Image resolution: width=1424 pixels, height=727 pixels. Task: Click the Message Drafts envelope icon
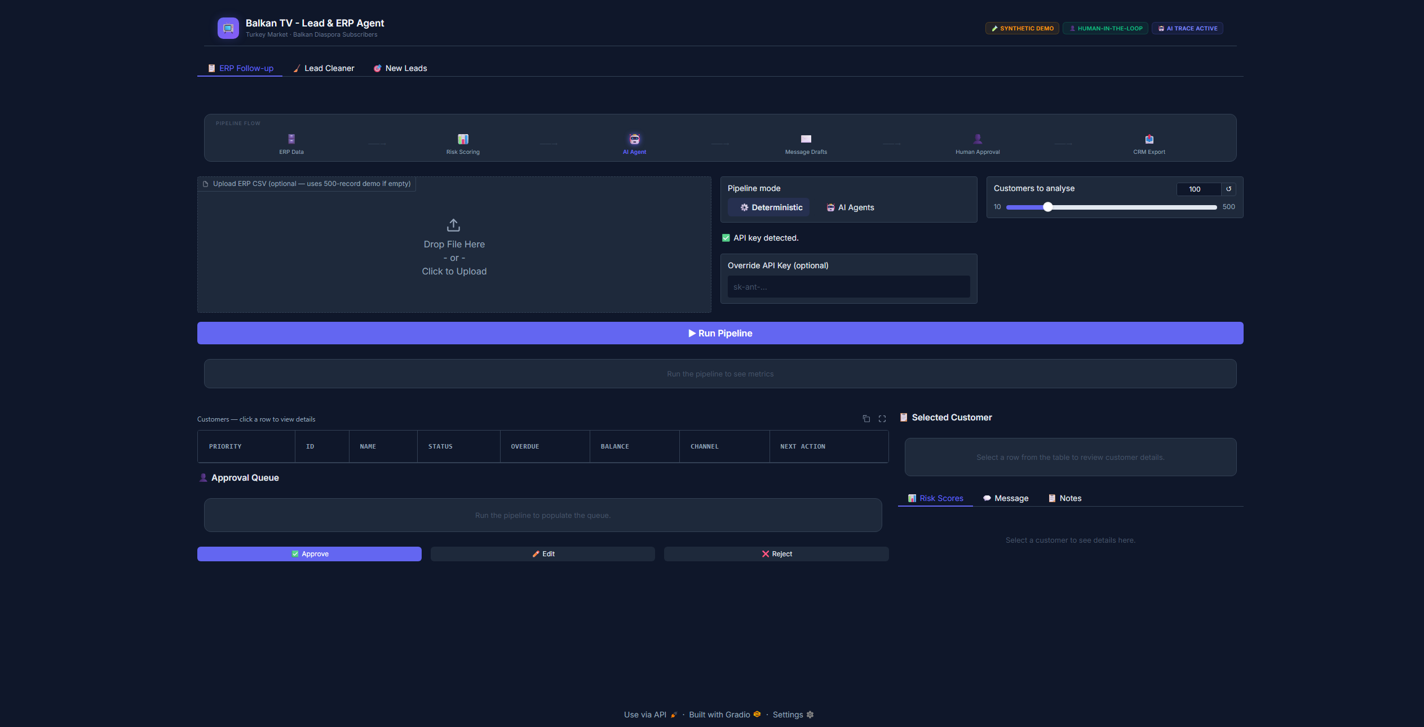pyautogui.click(x=806, y=139)
